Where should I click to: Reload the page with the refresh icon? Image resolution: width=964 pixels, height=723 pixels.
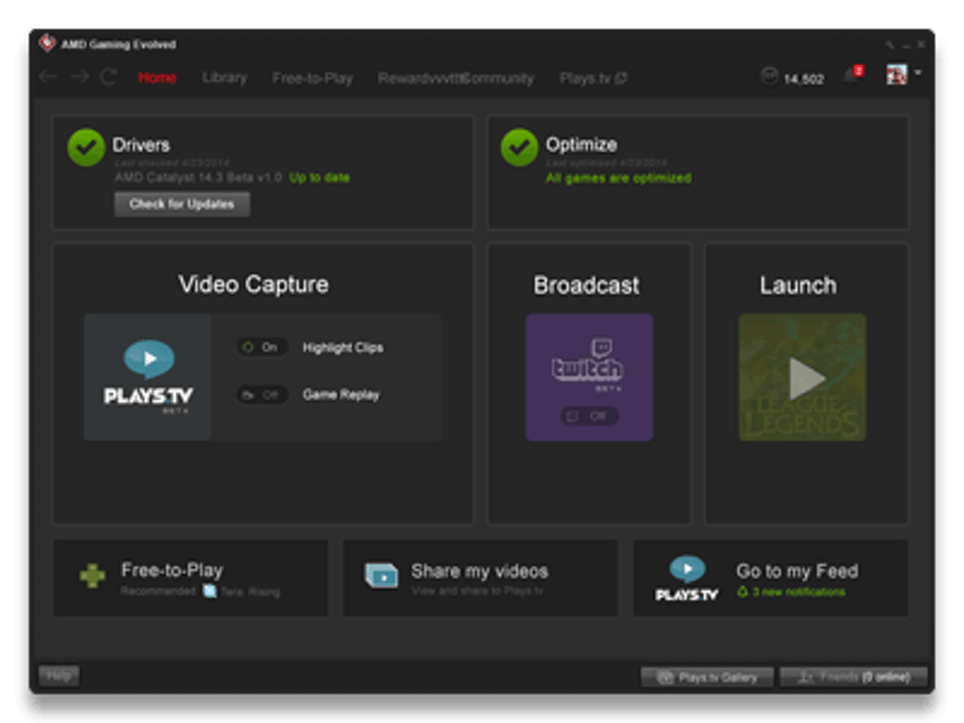point(109,77)
